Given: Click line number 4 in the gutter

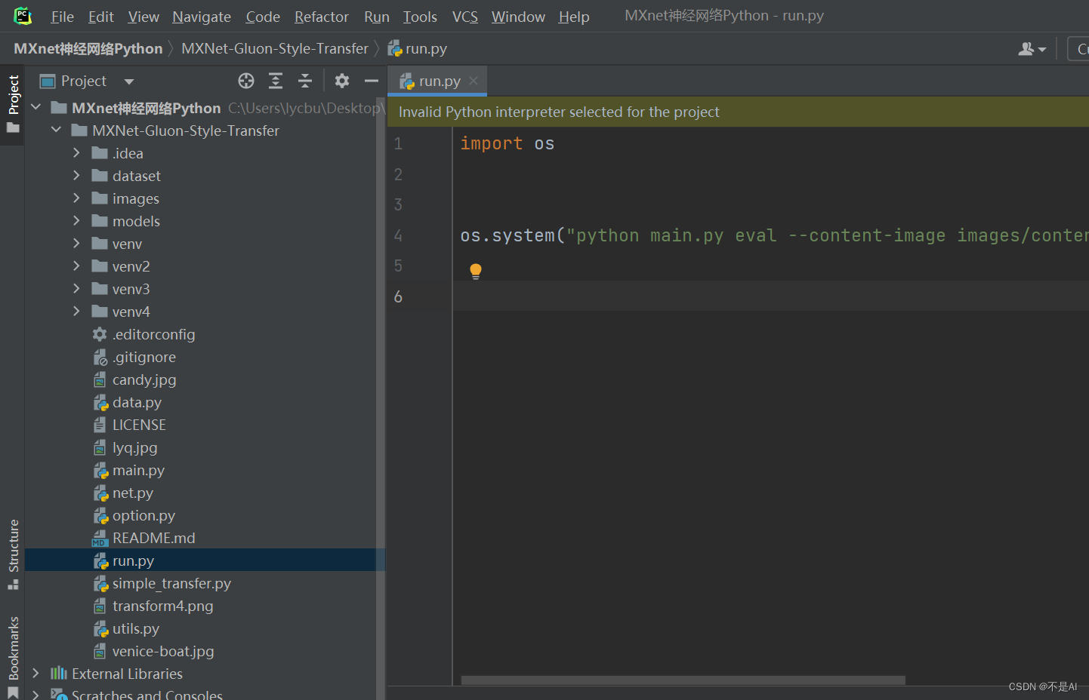Looking at the screenshot, I should point(398,235).
